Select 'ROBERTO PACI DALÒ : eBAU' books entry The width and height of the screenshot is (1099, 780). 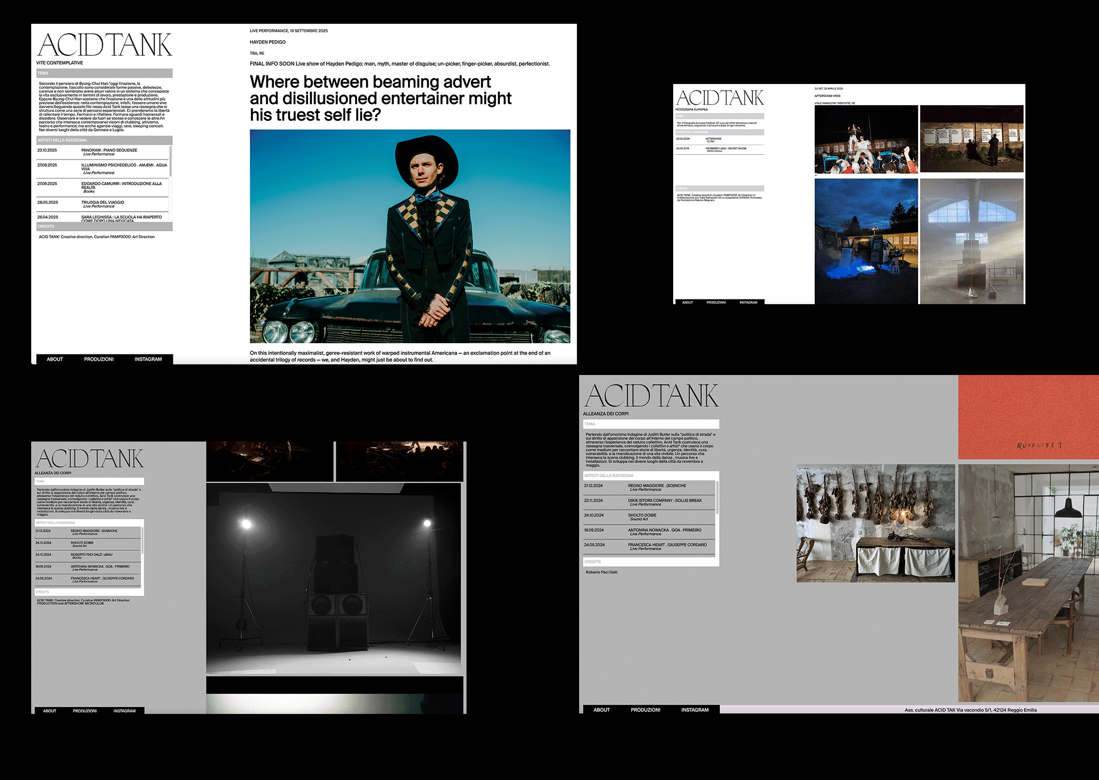pyautogui.click(x=91, y=555)
